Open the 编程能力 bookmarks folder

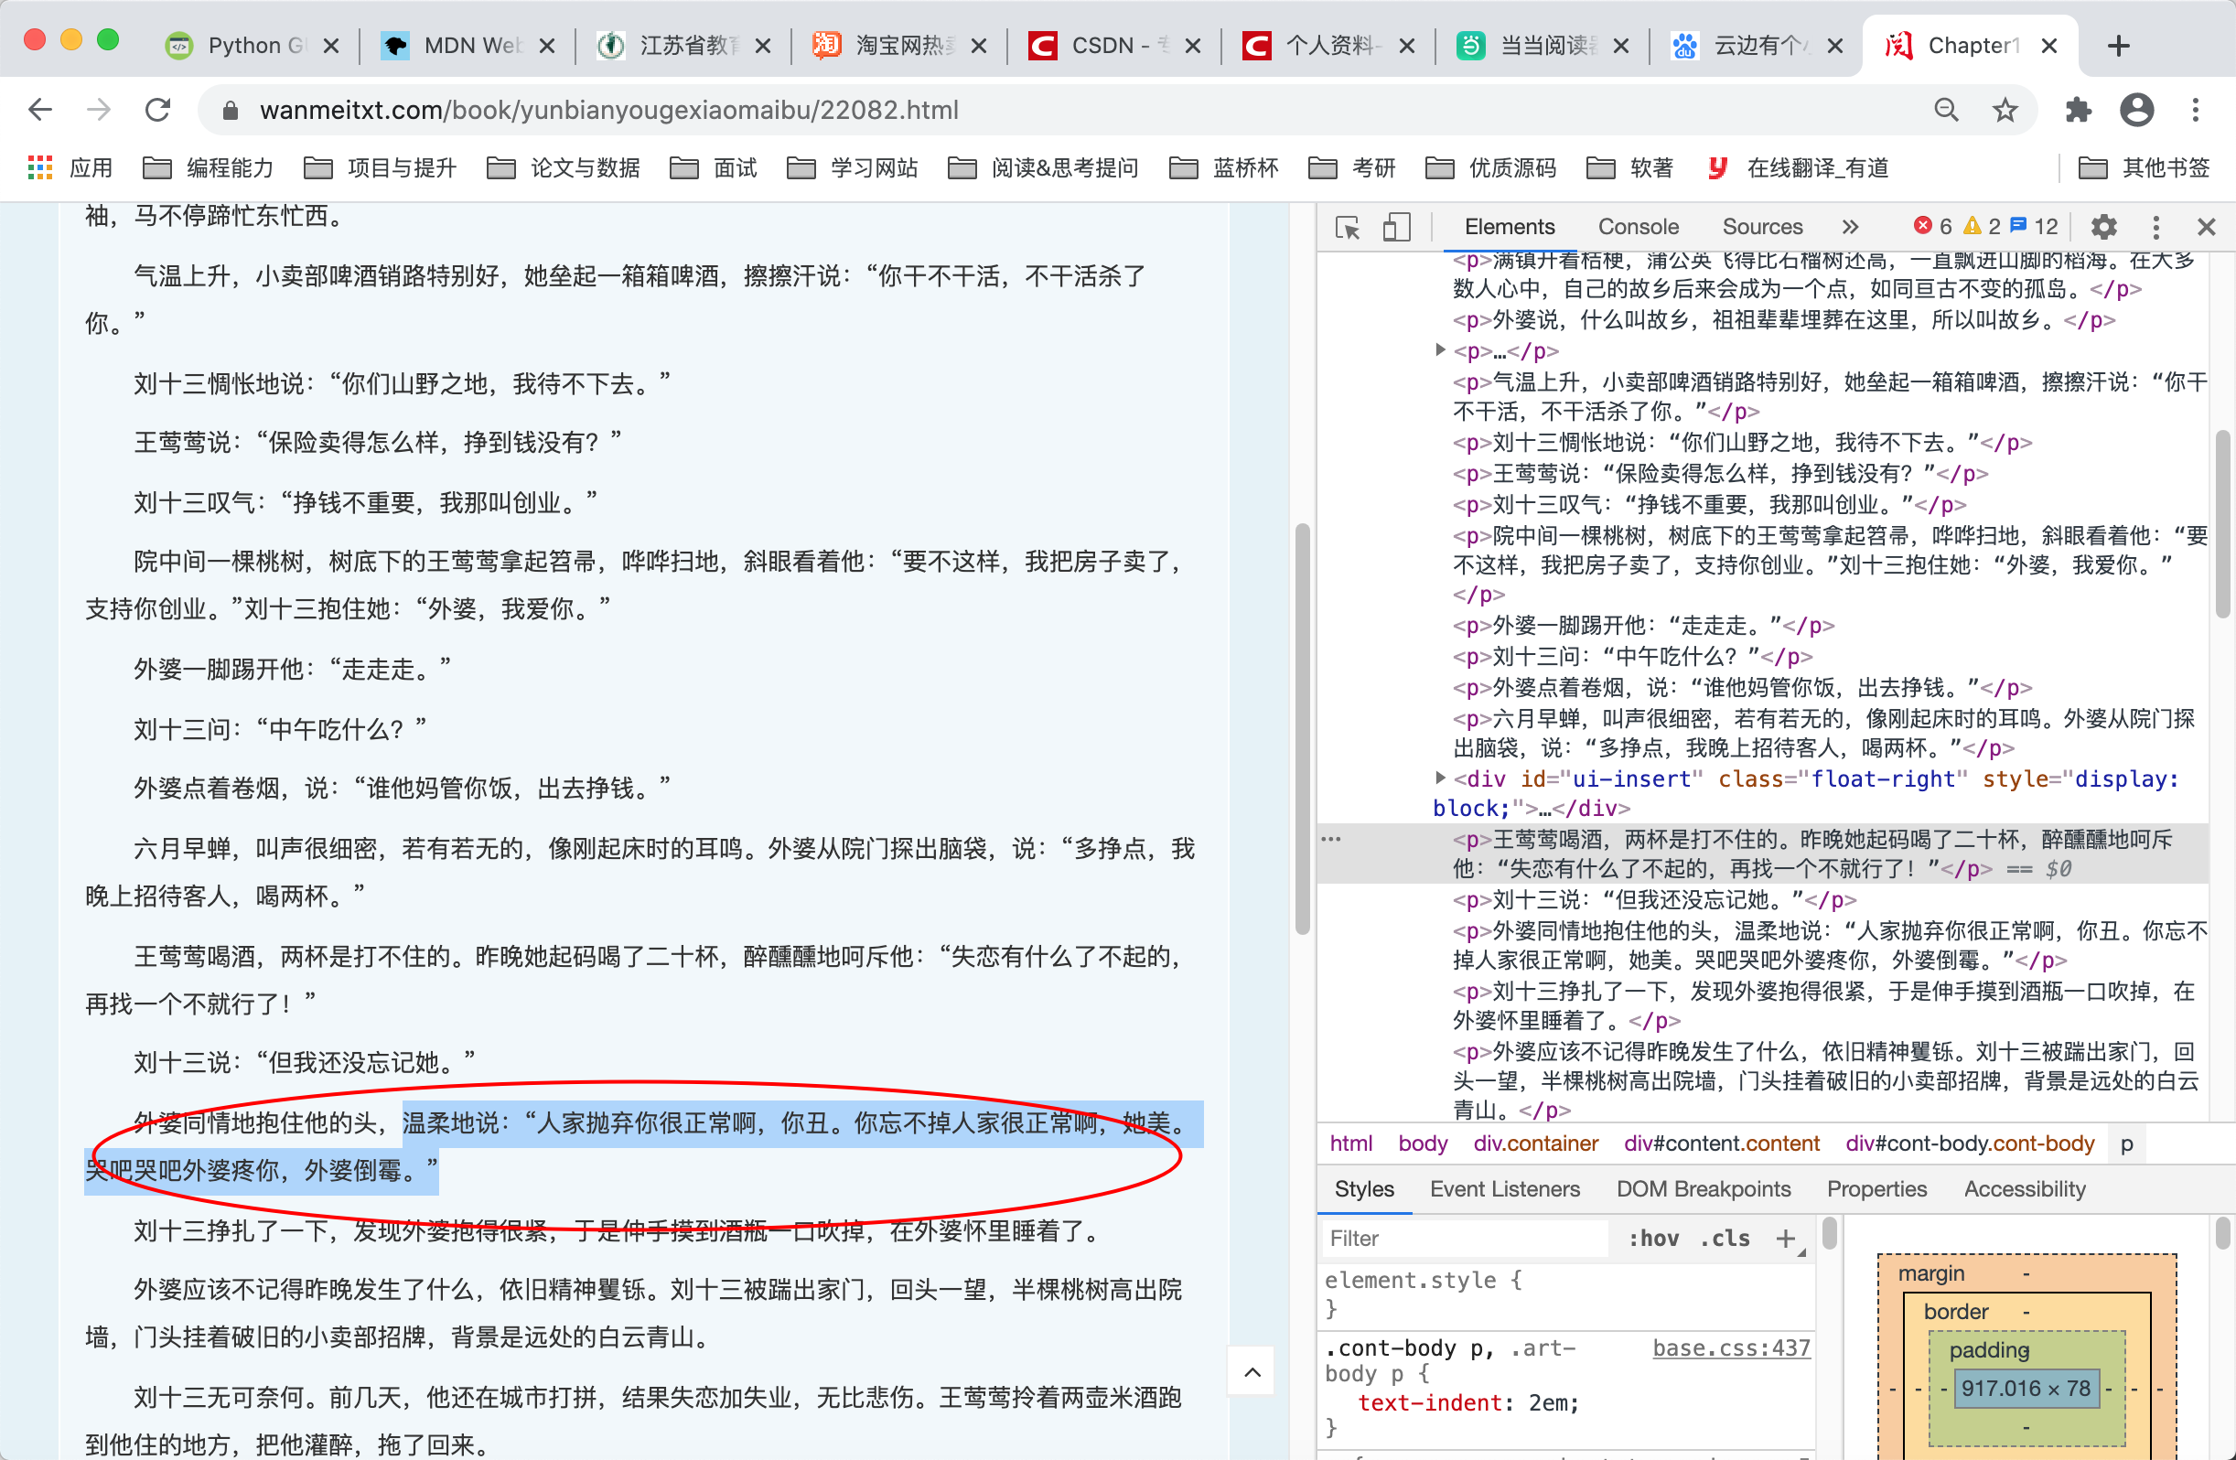[209, 168]
